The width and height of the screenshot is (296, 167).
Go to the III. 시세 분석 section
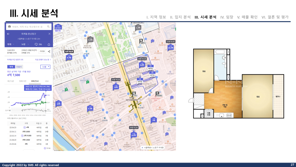tap(205, 17)
